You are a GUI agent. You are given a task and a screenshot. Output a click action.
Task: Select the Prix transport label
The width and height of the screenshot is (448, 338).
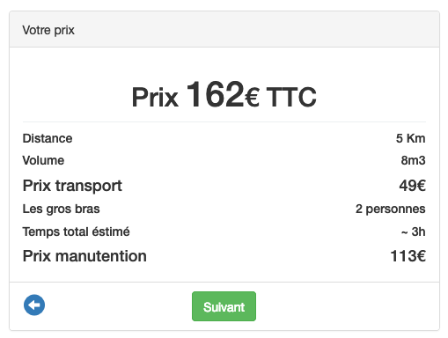(72, 186)
